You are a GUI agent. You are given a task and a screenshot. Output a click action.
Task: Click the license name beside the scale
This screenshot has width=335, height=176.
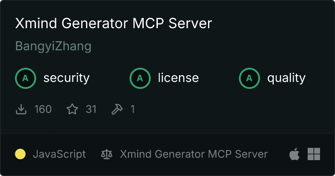point(194,154)
